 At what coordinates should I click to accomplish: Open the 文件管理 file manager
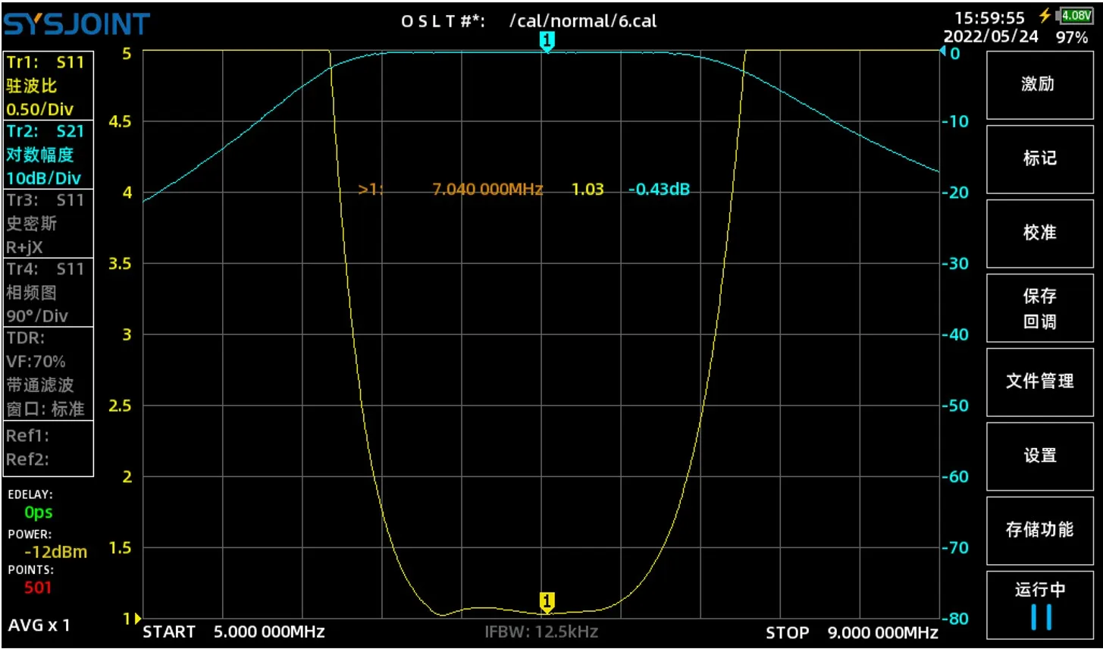[1039, 381]
